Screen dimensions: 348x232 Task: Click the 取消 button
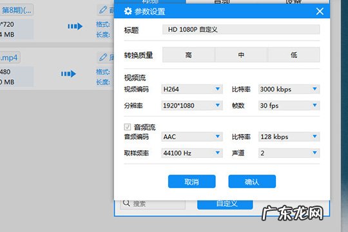click(x=192, y=181)
